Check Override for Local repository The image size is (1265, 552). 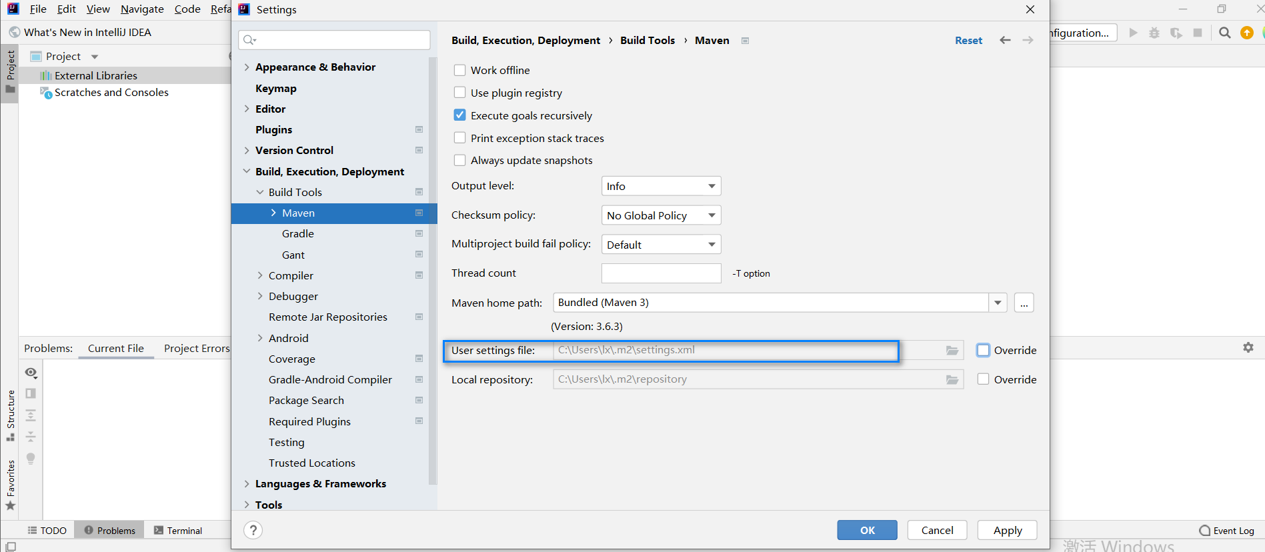coord(983,379)
